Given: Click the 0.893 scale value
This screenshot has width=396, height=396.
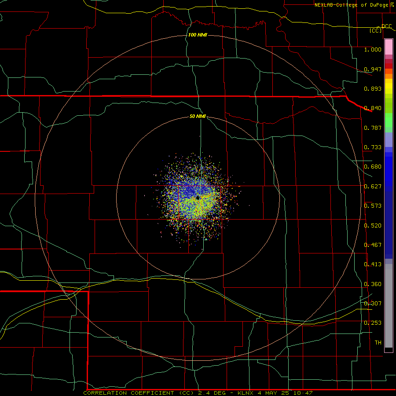Looking at the screenshot, I should pyautogui.click(x=373, y=88).
